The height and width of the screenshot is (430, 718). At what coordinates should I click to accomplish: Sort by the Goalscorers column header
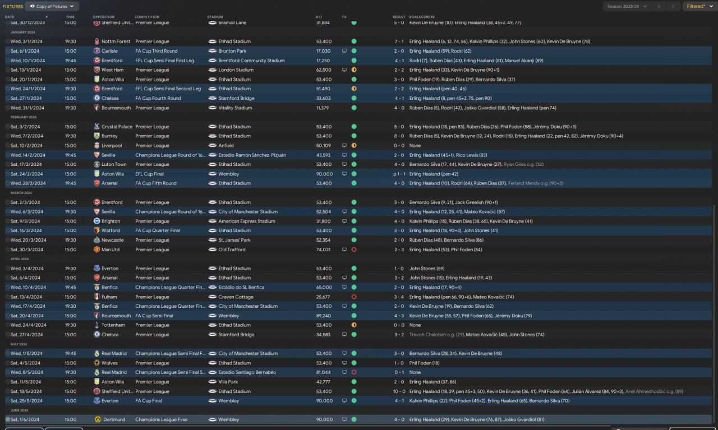click(x=421, y=17)
